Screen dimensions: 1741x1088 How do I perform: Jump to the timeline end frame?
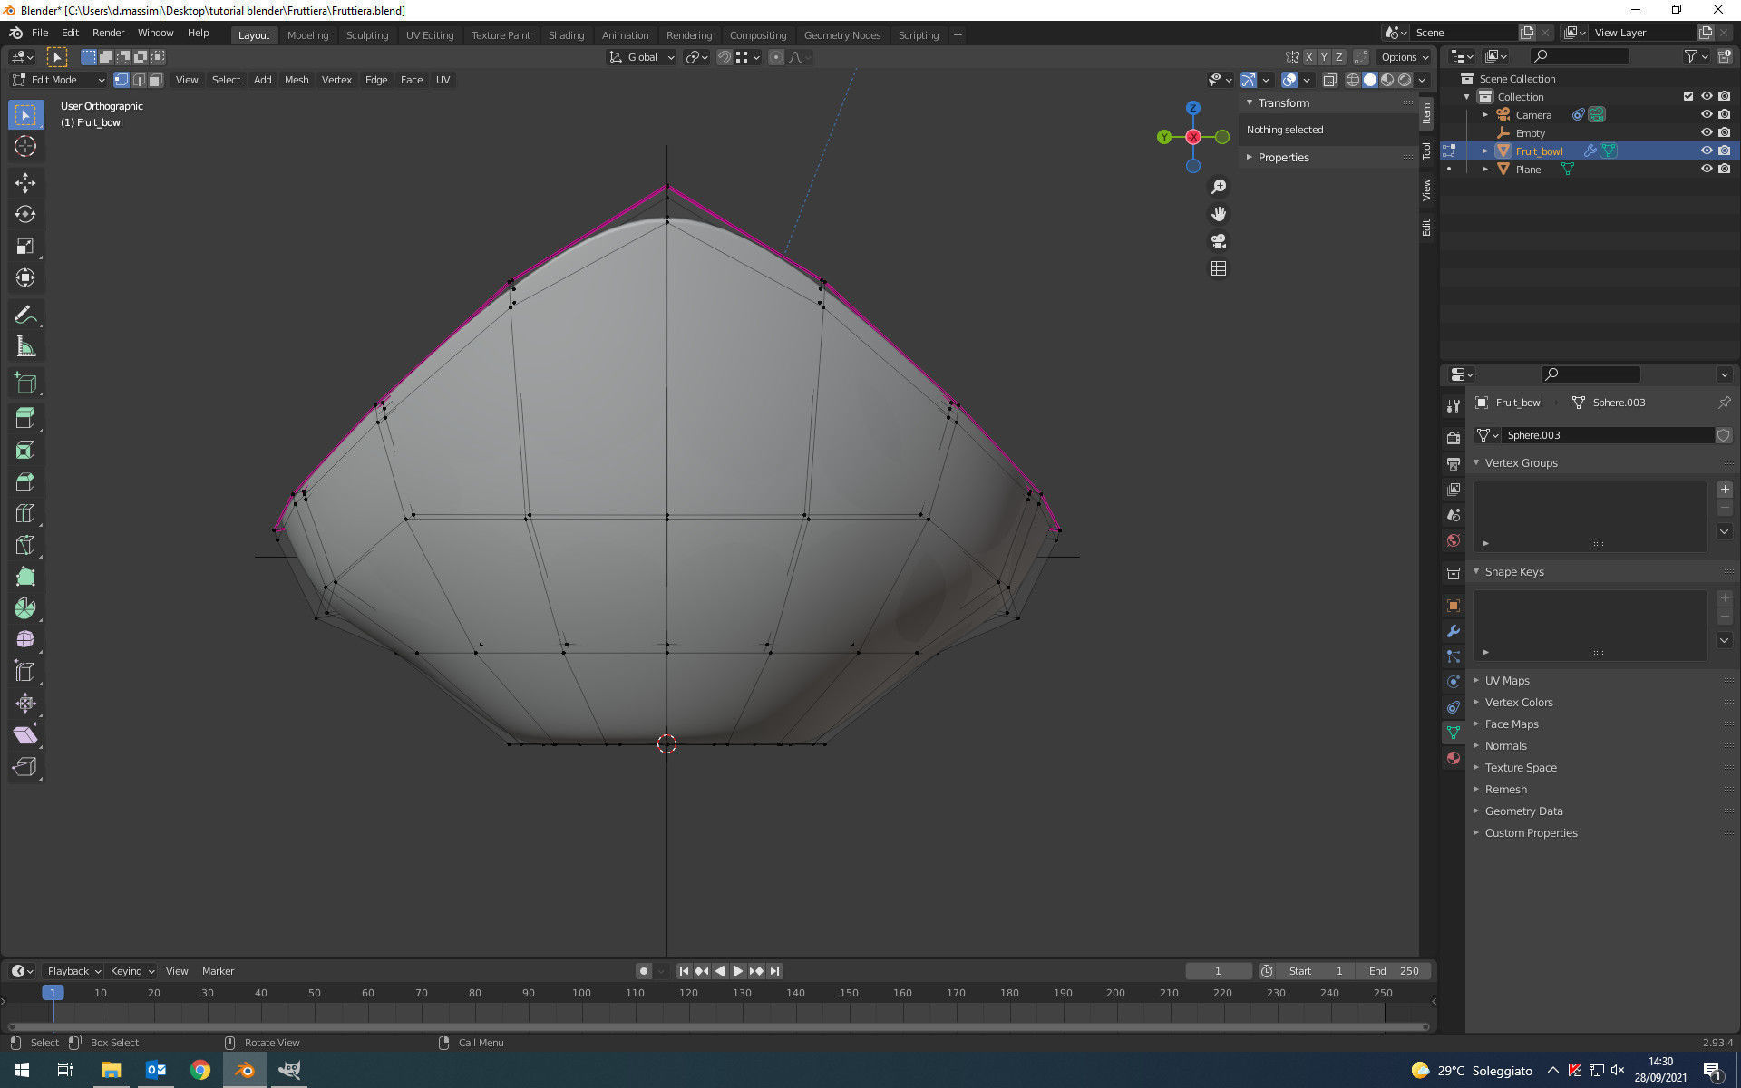[x=775, y=971]
